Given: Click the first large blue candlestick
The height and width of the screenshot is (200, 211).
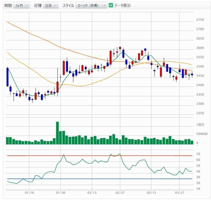Looking at the screenshot, I should (x=8, y=77).
